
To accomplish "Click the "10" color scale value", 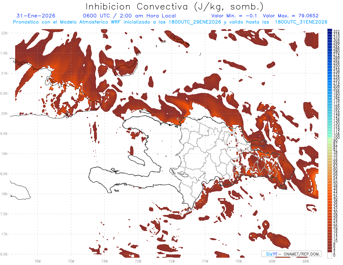I will [x=335, y=241].
